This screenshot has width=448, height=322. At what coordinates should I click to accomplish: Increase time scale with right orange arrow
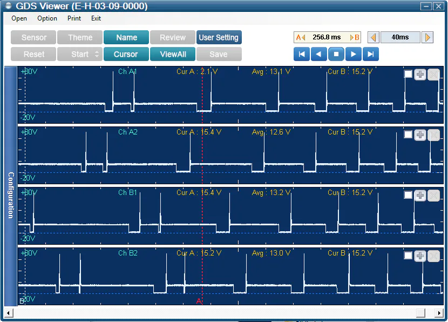(427, 37)
